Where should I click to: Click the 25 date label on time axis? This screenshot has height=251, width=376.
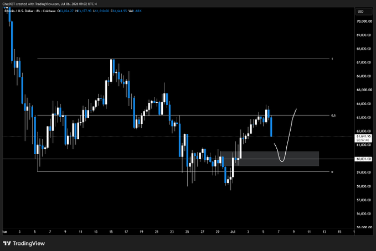pos(187,232)
